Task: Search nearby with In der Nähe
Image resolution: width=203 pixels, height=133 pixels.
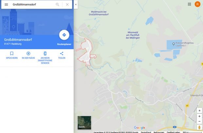Action: click(x=28, y=53)
